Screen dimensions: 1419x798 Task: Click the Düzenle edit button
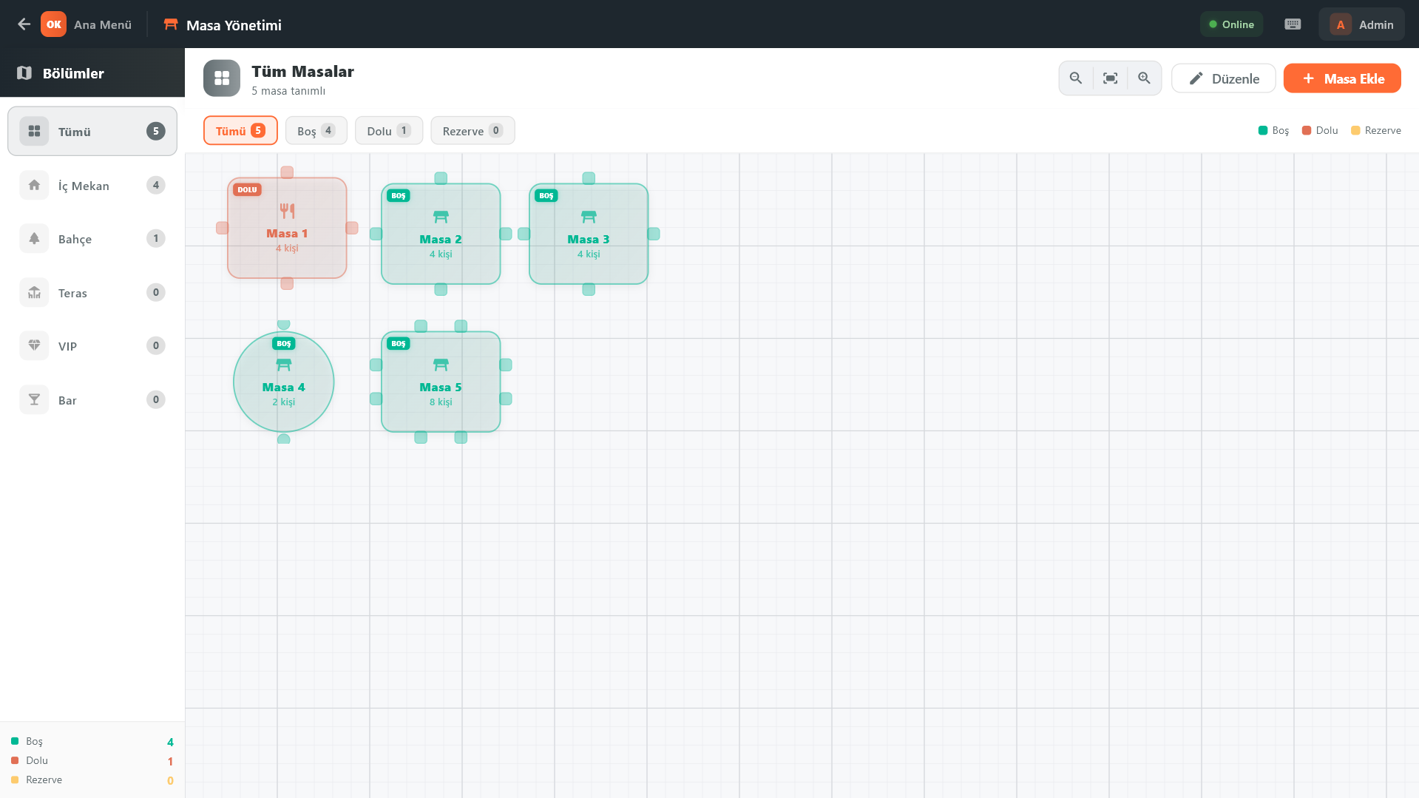tap(1223, 78)
